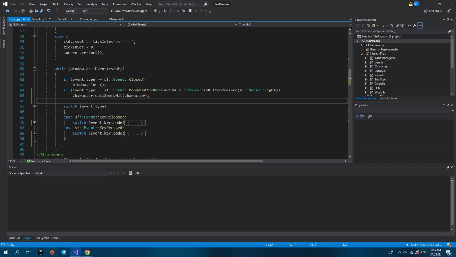Click the Save All toolbar icon
The width and height of the screenshot is (456, 257).
click(42, 11)
